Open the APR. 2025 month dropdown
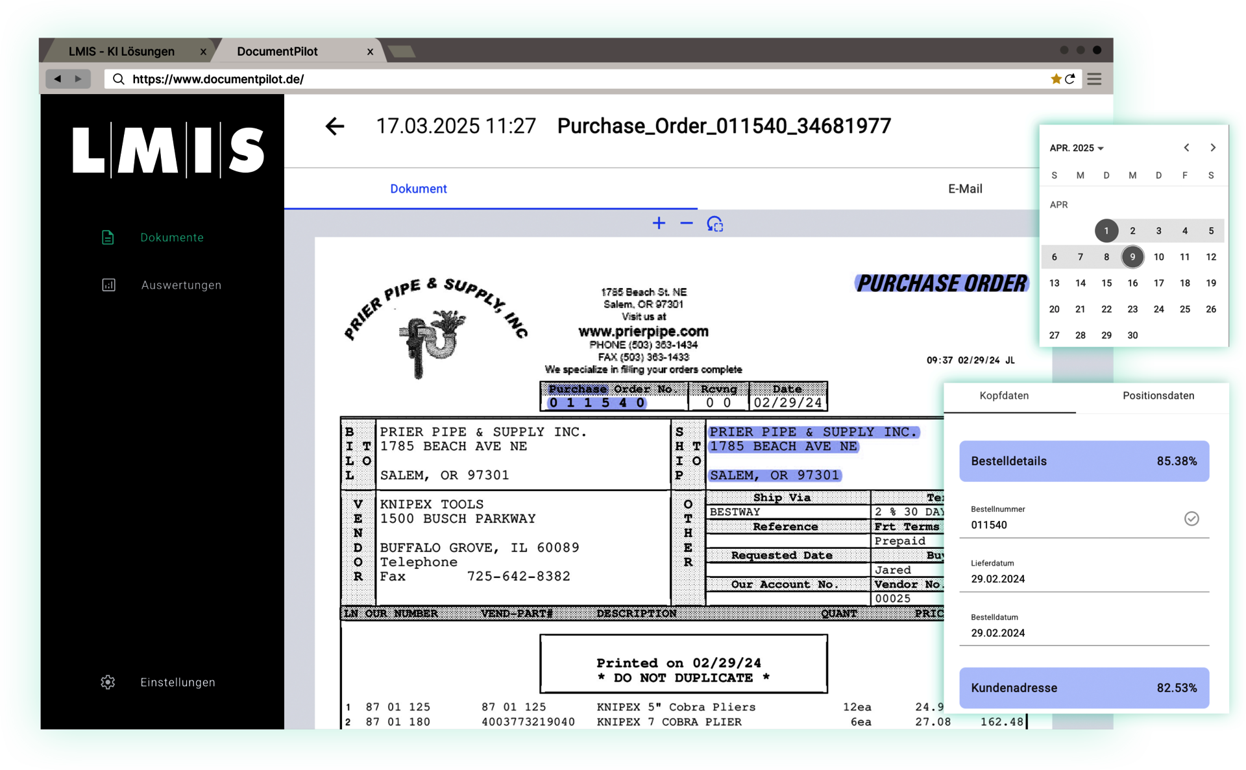Viewport: 1246px width, 770px height. 1077,148
